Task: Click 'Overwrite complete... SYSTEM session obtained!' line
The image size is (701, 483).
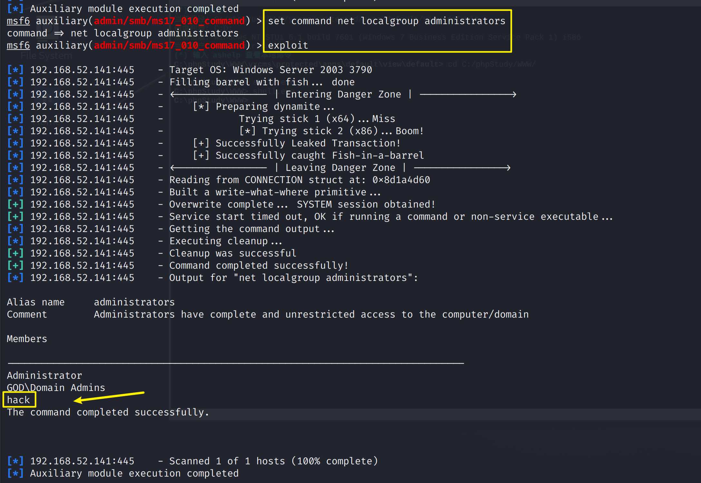Action: 302,204
